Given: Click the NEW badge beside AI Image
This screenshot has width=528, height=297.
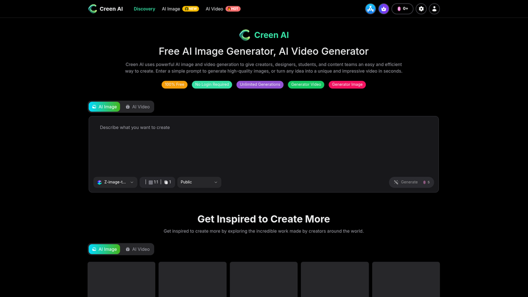Looking at the screenshot, I should click(191, 9).
